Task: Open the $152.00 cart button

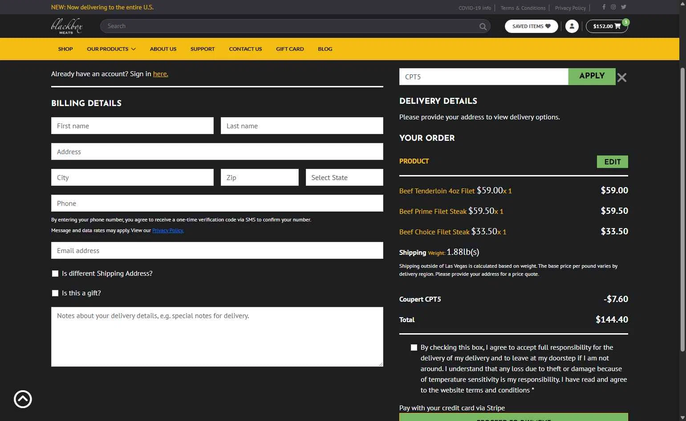Action: 606,26
